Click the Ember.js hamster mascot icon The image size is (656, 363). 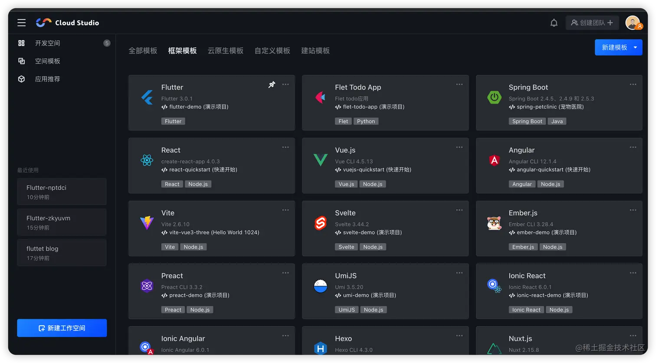tap(494, 223)
